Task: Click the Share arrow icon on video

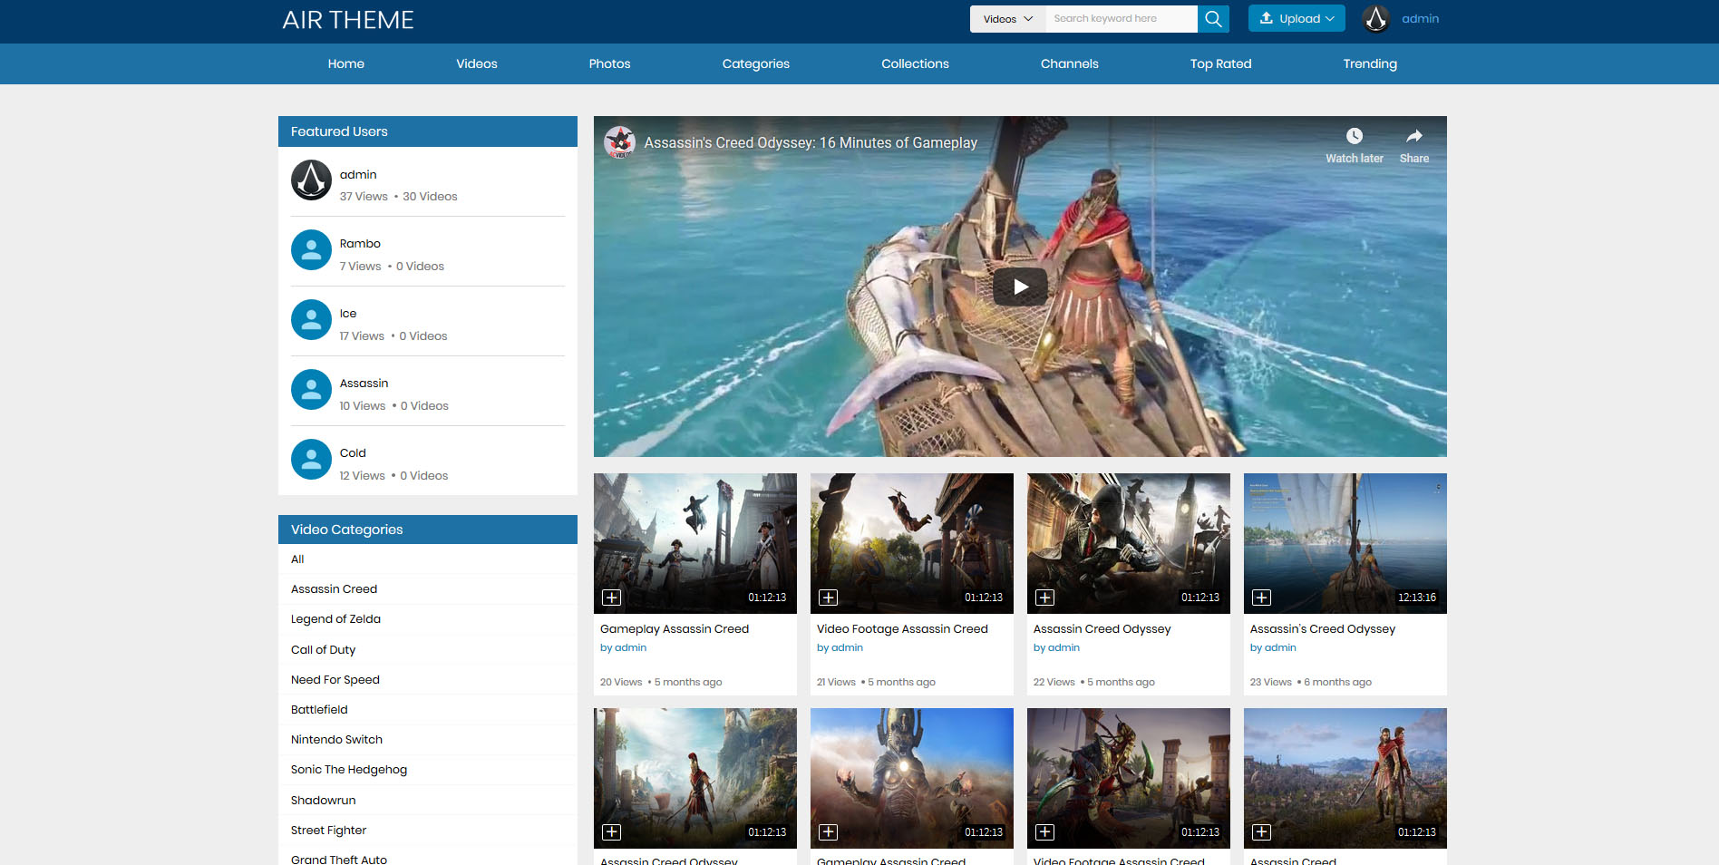Action: pyautogui.click(x=1414, y=136)
